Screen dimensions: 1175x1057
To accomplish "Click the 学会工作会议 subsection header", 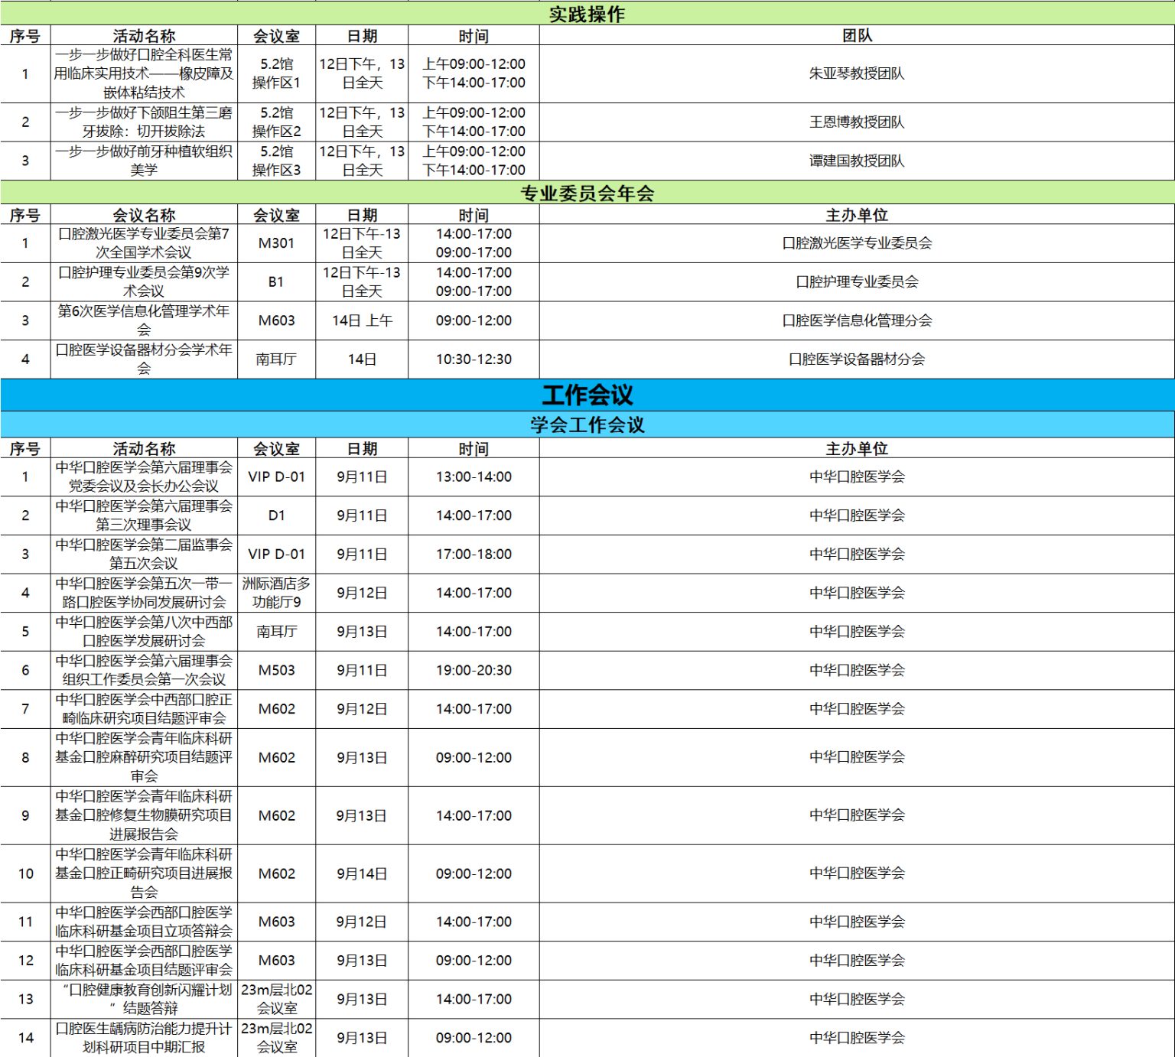I will [x=587, y=425].
